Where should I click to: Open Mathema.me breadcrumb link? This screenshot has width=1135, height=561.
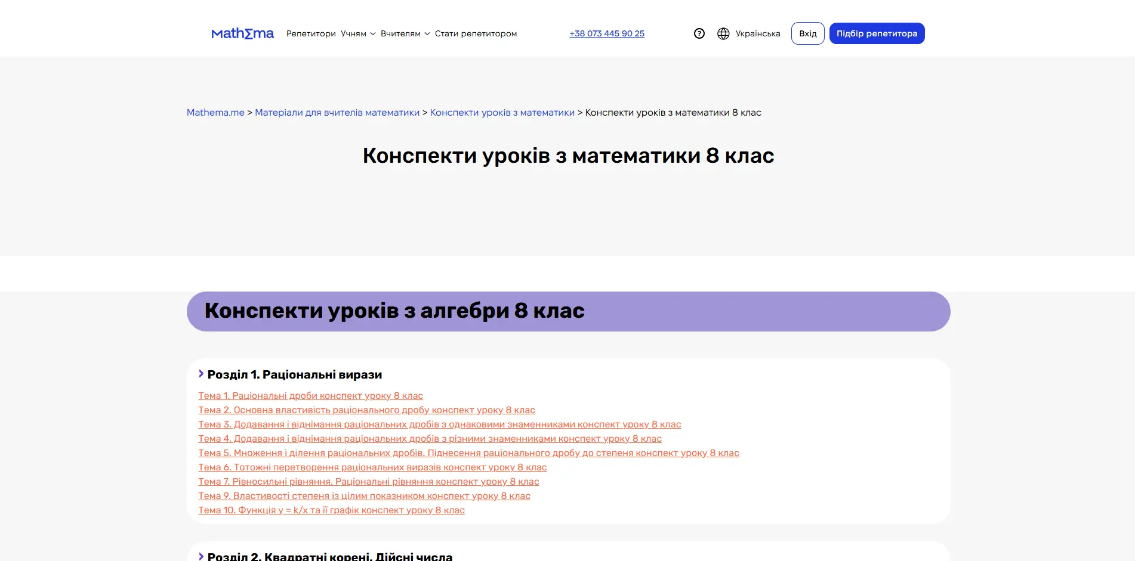pos(215,112)
